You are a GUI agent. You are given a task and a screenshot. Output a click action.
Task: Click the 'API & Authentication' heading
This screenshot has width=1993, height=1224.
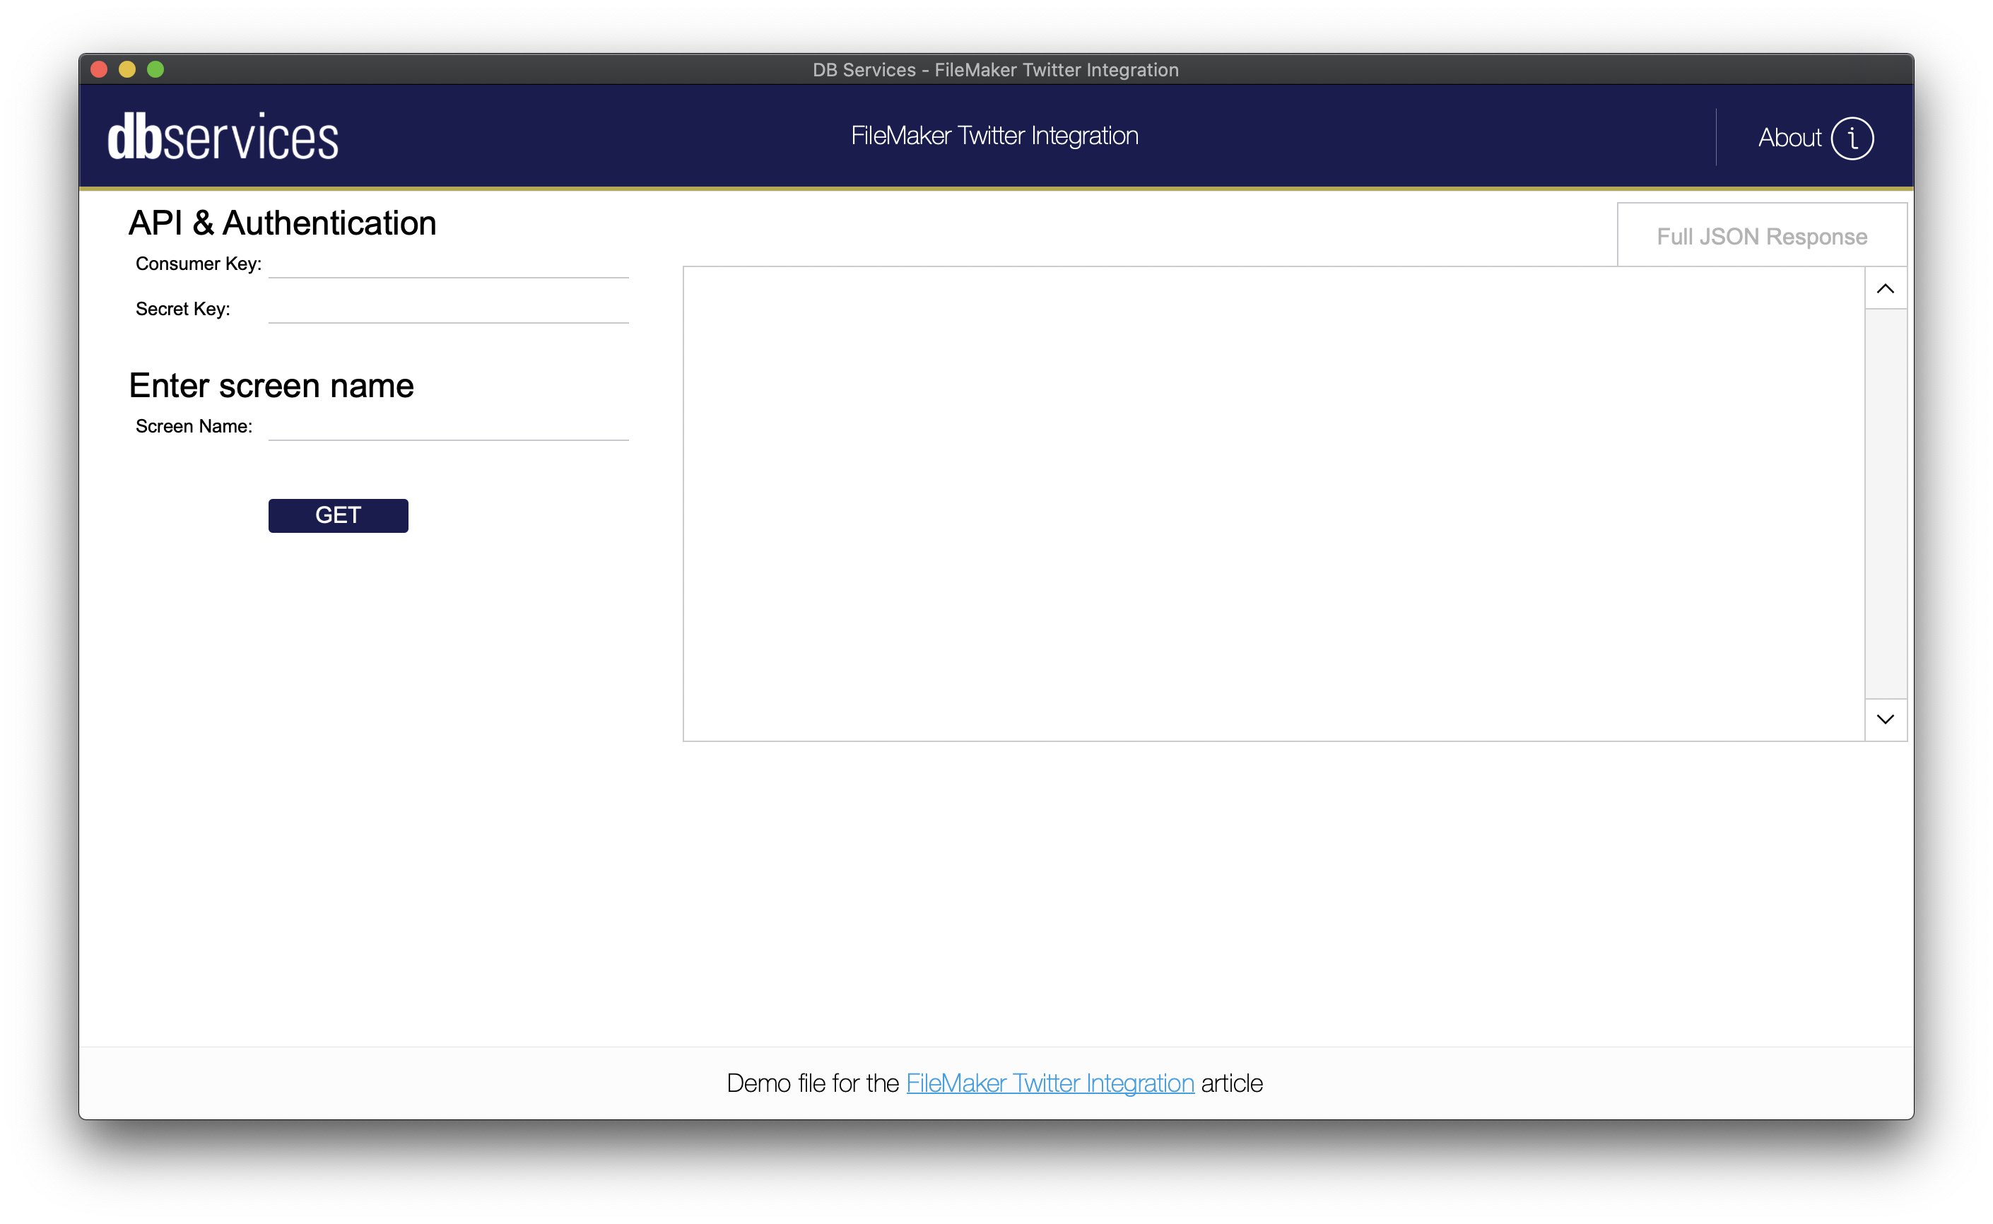[283, 223]
